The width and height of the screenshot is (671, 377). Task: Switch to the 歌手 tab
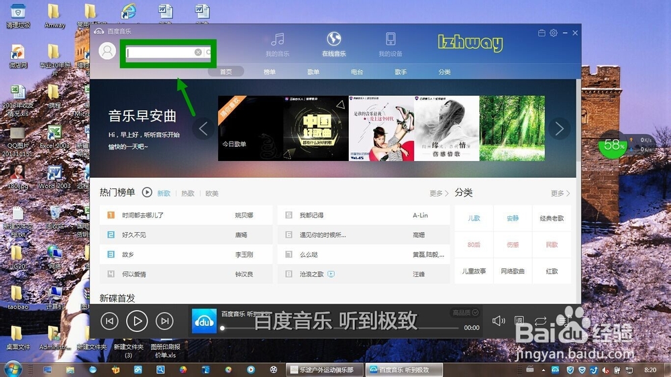401,72
